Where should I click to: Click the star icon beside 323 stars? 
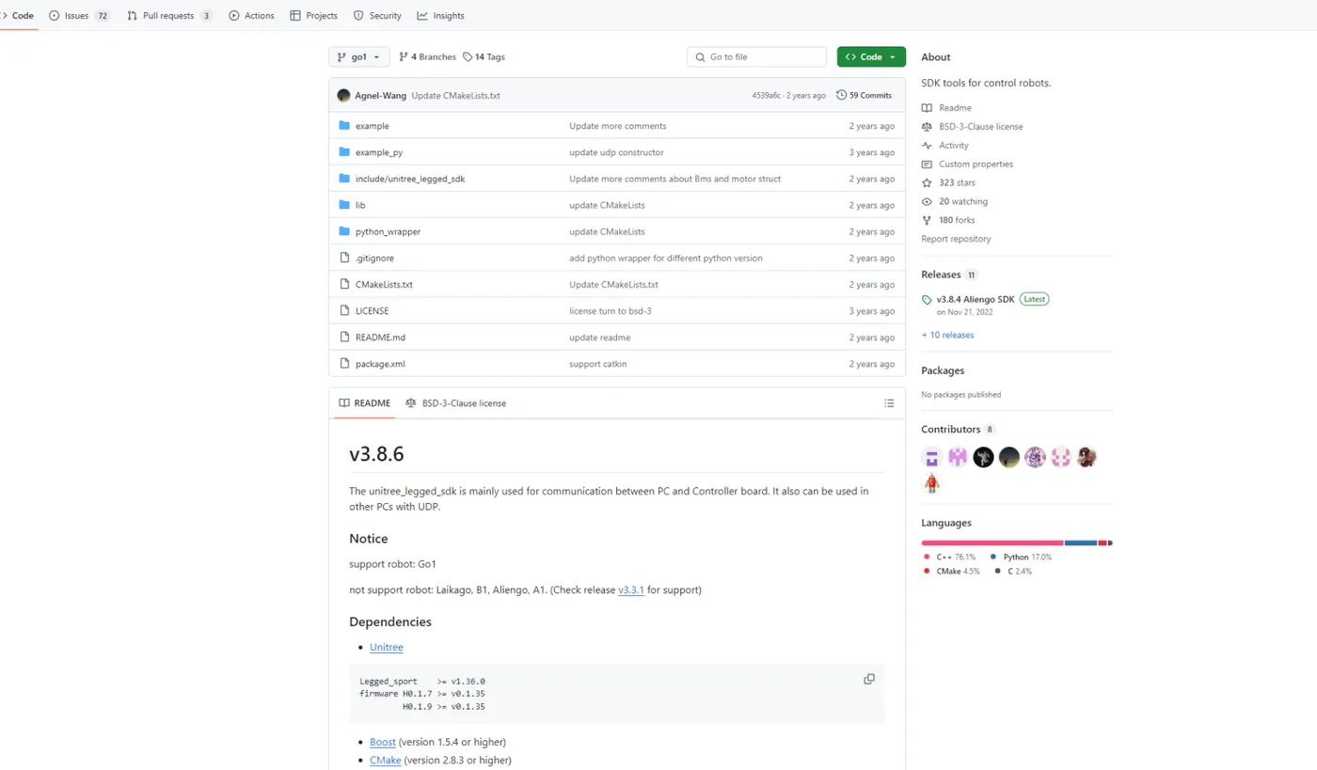(x=927, y=183)
